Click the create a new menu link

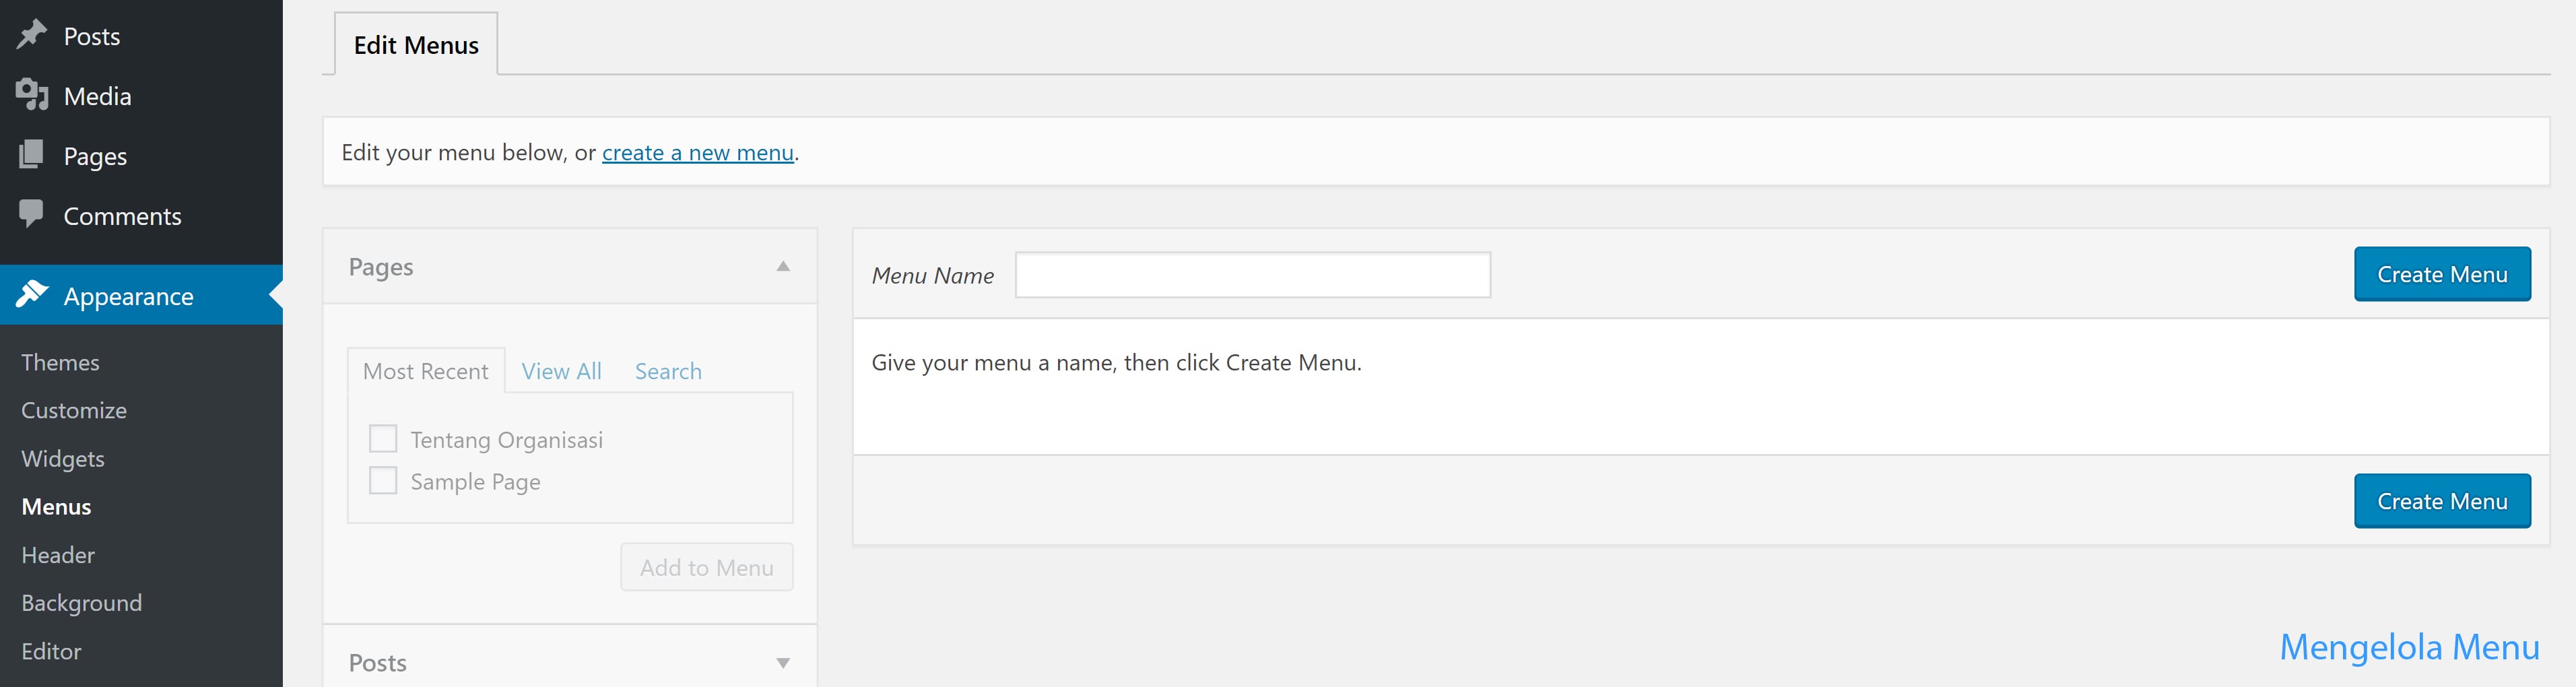[x=697, y=152]
